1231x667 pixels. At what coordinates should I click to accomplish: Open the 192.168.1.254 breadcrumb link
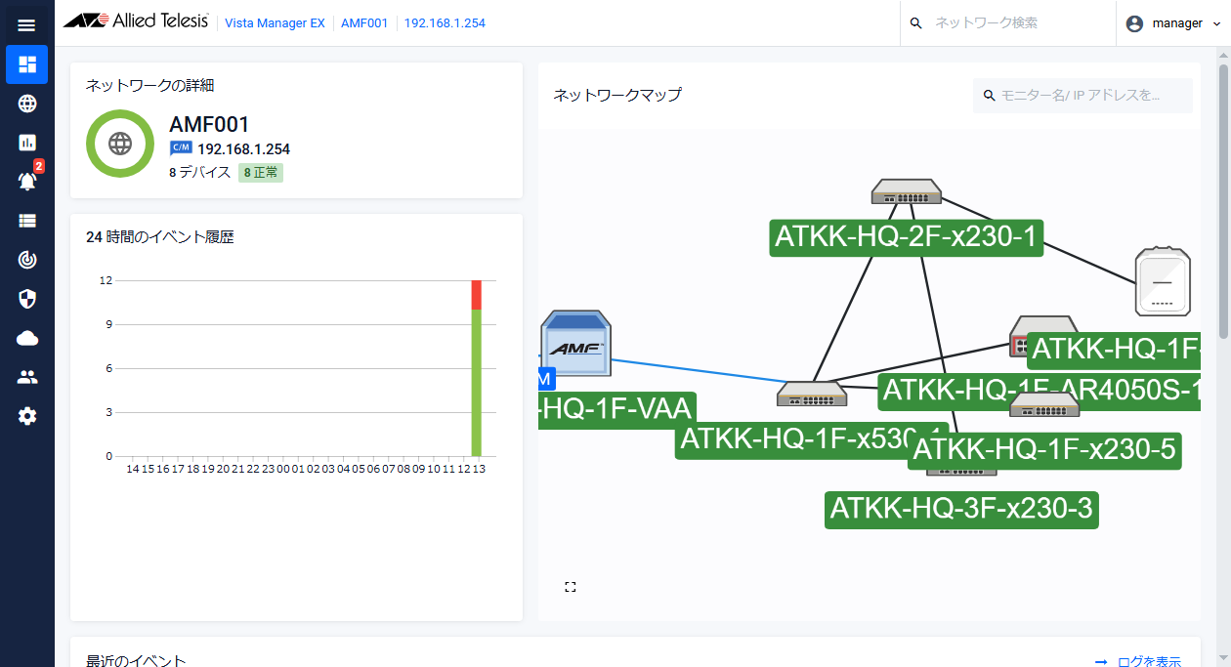point(445,23)
